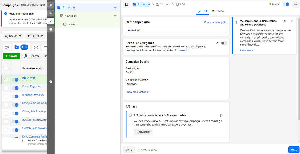
Task: Click the green Create button
Action: pyautogui.click(x=11, y=56)
